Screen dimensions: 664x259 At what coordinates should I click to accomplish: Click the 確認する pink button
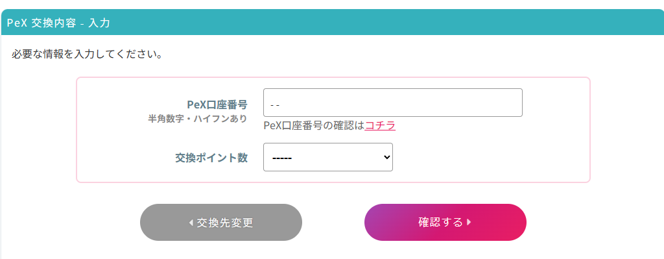445,223
